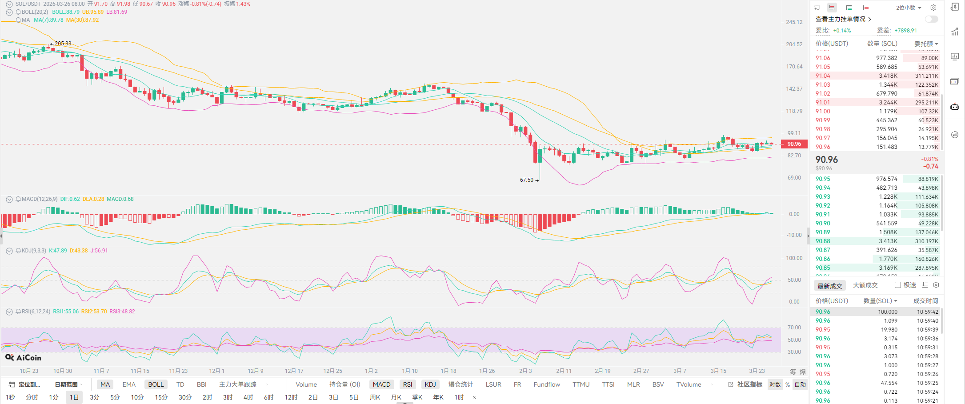Click the red 90.96 current price axis label
This screenshot has height=404, width=965.
[x=794, y=144]
